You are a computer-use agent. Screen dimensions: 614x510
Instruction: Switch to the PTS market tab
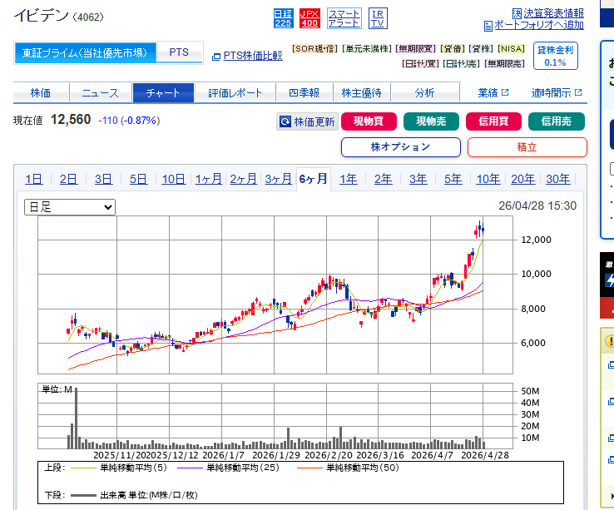[x=179, y=52]
